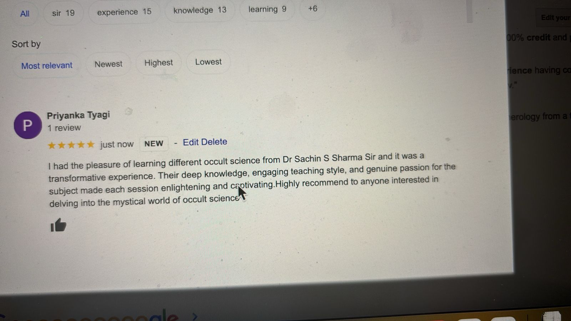Like the review with thumbs-up icon
571x321 pixels.
59,225
